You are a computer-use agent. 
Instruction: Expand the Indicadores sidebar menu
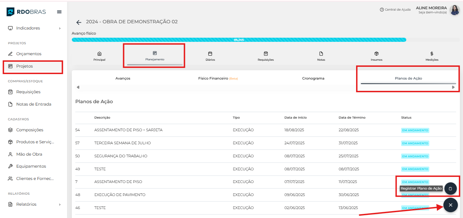[34, 28]
